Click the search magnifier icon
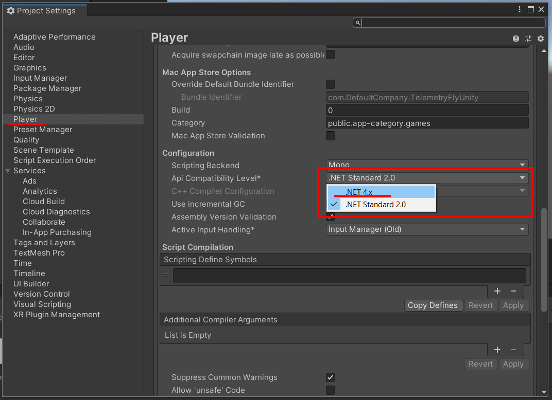The width and height of the screenshot is (552, 400). [x=358, y=23]
